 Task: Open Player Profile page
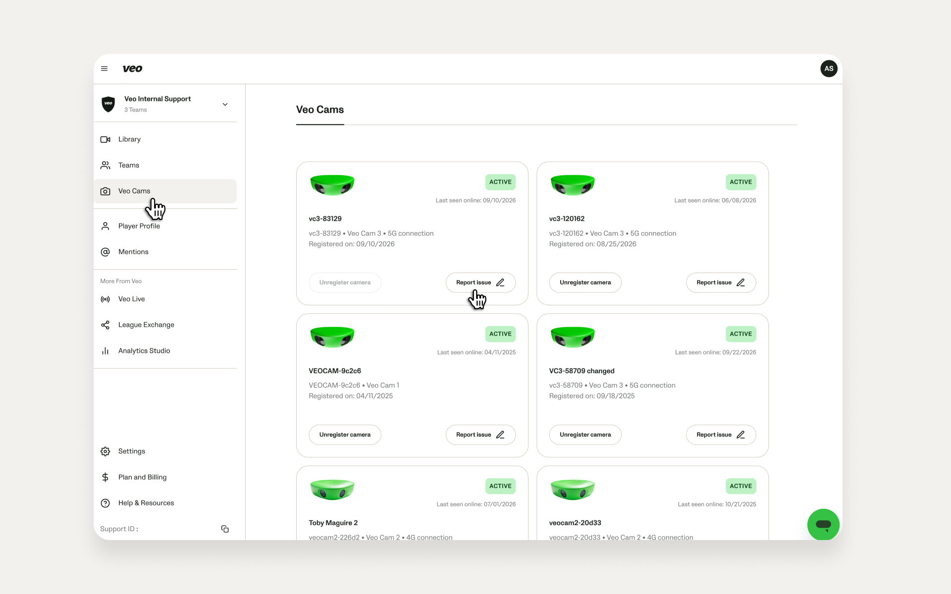click(x=165, y=226)
